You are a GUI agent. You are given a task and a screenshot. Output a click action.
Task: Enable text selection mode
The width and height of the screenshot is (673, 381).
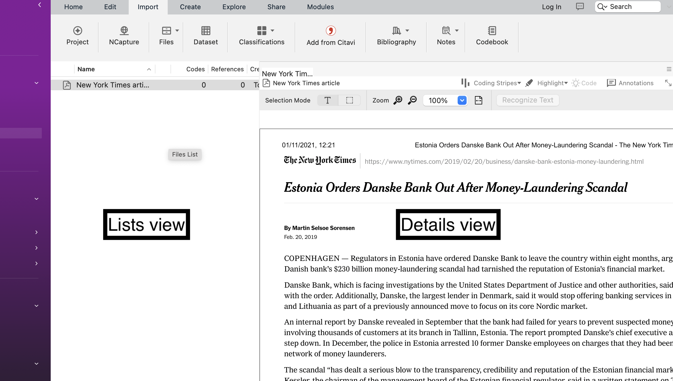pos(328,100)
